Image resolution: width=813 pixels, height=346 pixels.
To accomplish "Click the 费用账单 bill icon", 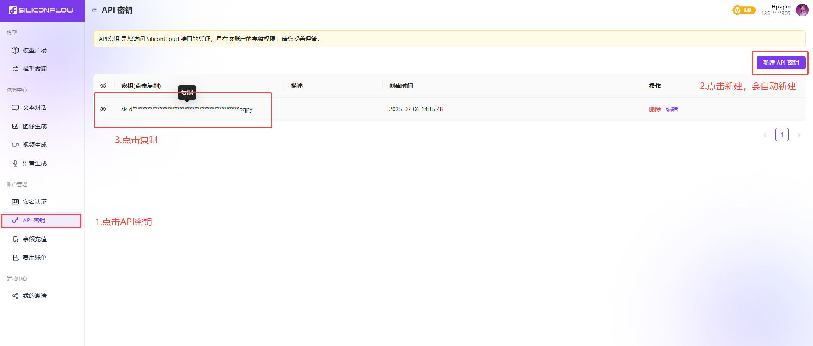I will tap(15, 258).
